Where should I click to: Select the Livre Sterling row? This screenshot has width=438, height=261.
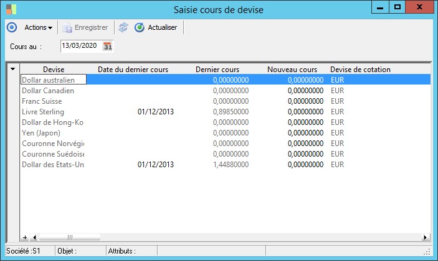tap(226, 112)
